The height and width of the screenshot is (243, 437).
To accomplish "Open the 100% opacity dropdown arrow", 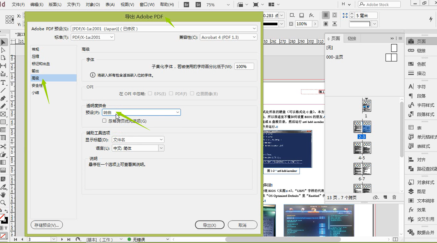I will 315,24.
